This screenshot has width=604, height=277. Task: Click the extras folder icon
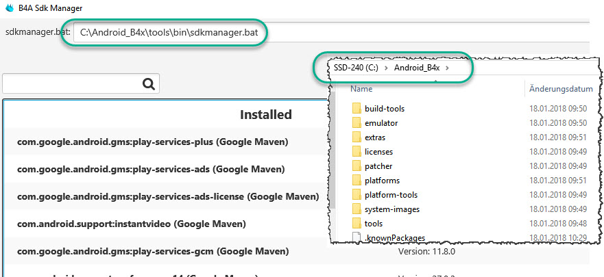tap(357, 137)
